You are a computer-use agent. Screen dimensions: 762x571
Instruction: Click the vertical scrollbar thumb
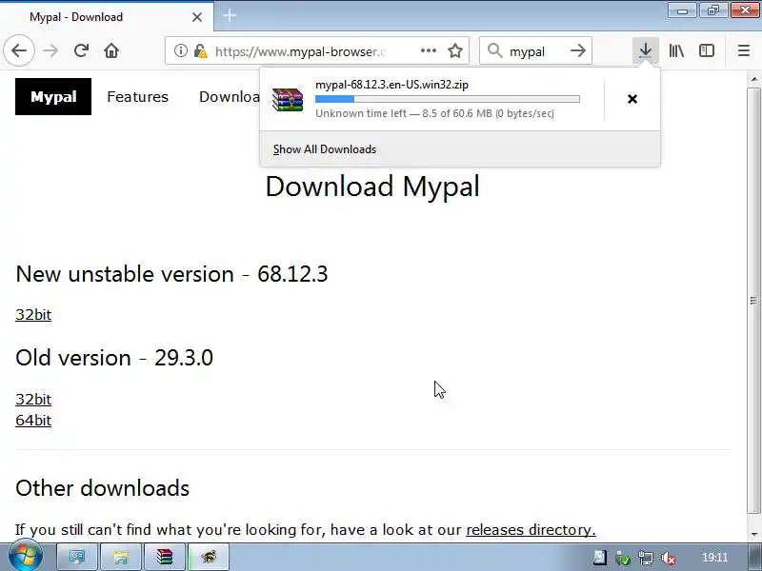(x=753, y=301)
